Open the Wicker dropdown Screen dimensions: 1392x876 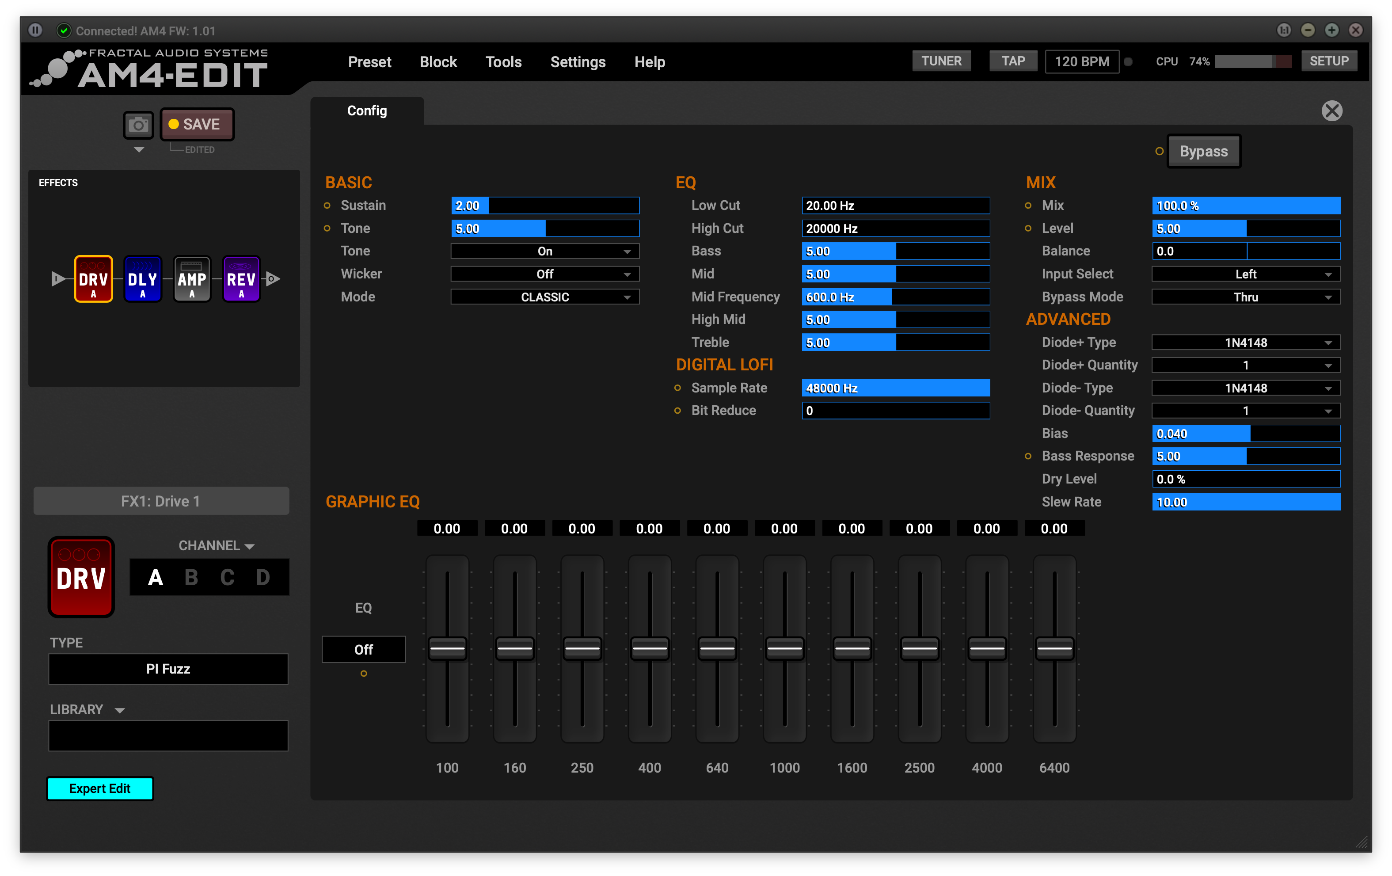(x=544, y=274)
